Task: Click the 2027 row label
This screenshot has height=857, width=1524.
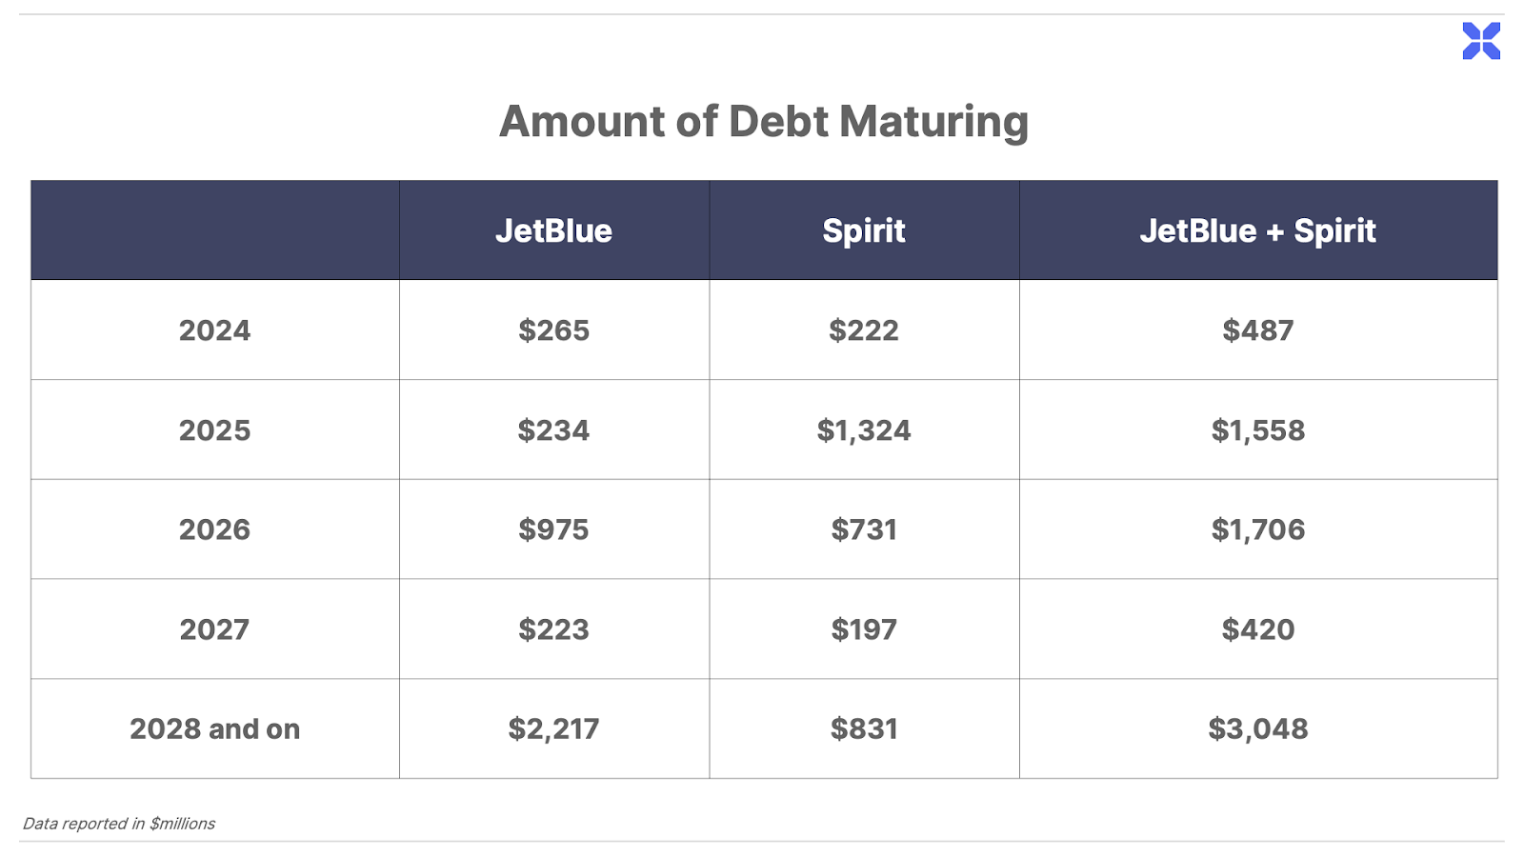Action: pyautogui.click(x=214, y=629)
